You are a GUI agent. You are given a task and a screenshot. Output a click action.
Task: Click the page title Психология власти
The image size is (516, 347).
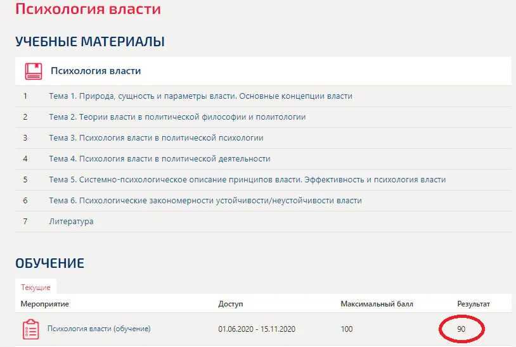[x=88, y=9]
